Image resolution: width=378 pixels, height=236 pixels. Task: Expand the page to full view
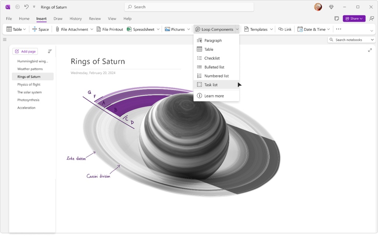click(370, 50)
